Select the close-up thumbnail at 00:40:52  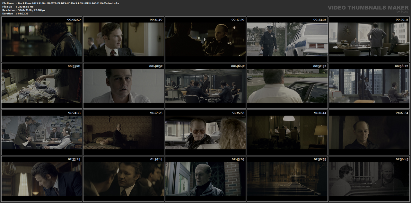124,86
